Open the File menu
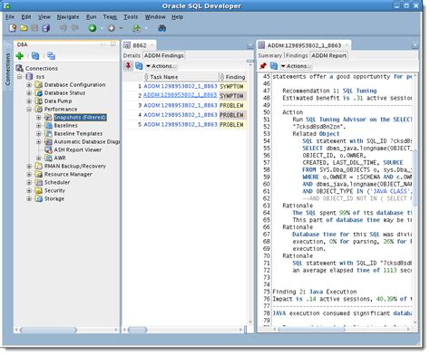This screenshot has width=430, height=355. (x=10, y=17)
